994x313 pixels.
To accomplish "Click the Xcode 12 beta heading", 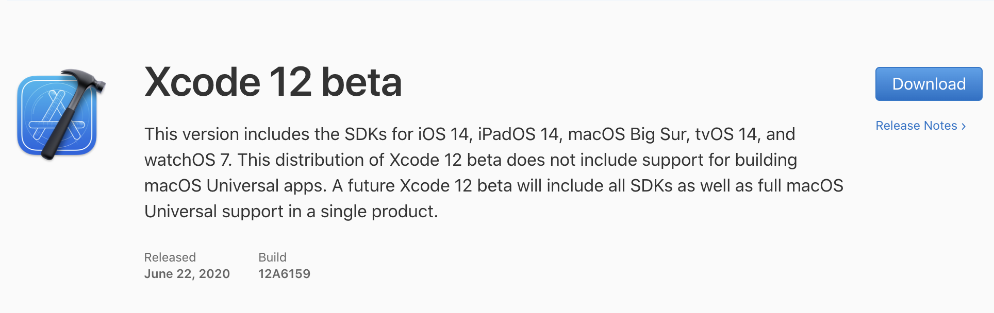I will [273, 82].
